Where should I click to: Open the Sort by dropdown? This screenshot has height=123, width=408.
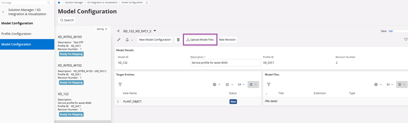pyautogui.click(x=102, y=29)
